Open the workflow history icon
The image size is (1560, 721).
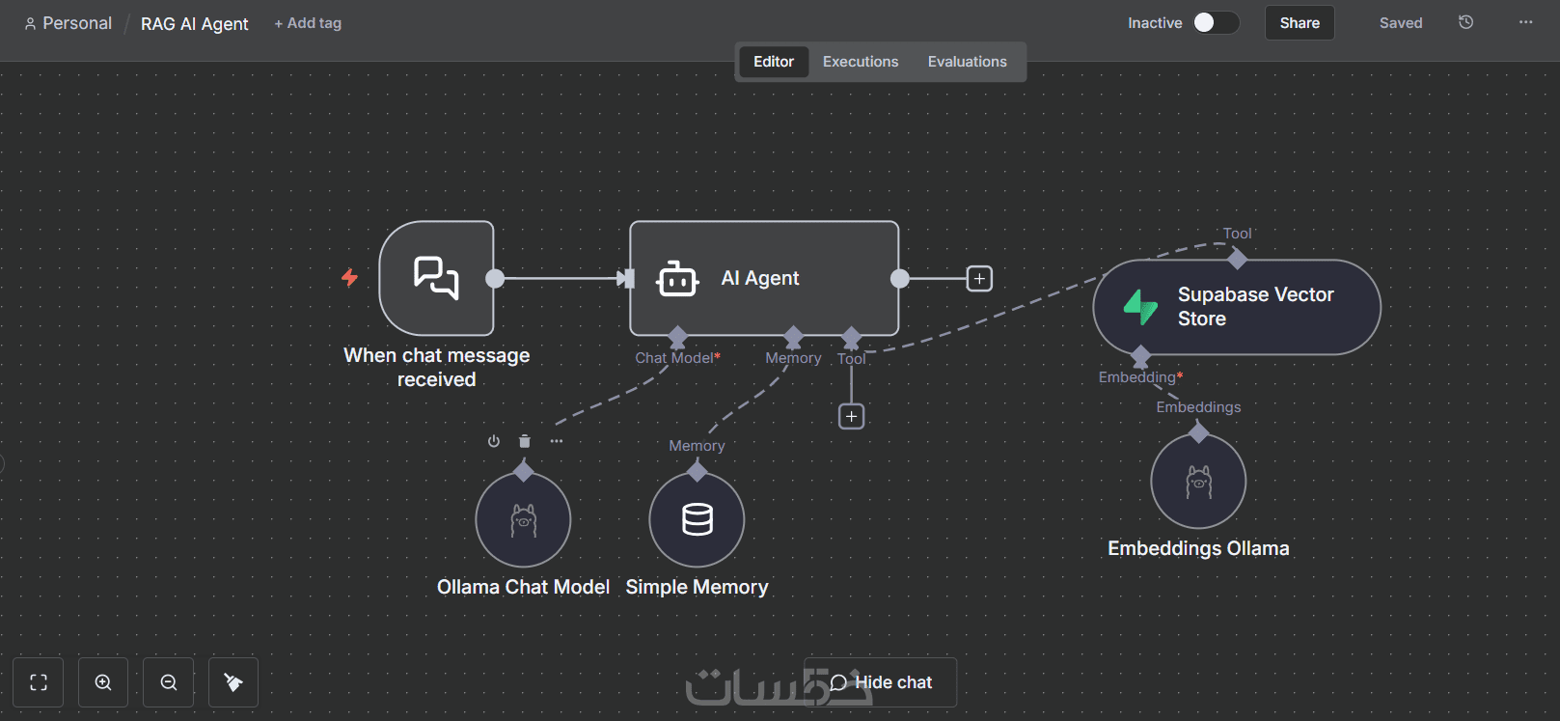click(1465, 22)
